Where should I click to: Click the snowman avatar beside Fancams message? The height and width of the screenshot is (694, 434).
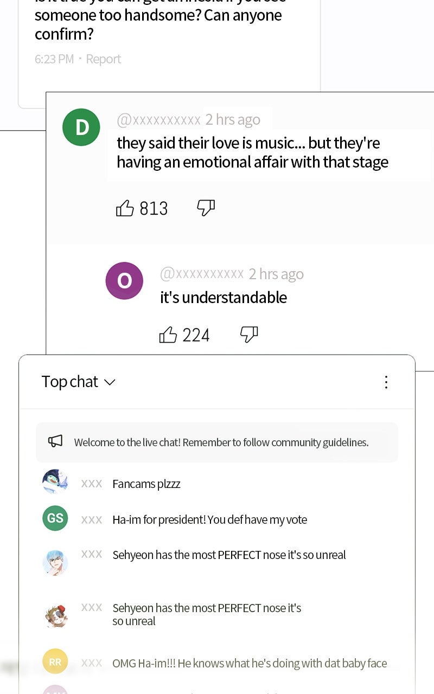pyautogui.click(x=55, y=482)
